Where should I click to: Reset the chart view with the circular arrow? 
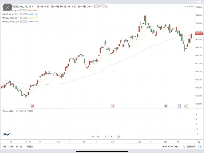(x=118, y=136)
